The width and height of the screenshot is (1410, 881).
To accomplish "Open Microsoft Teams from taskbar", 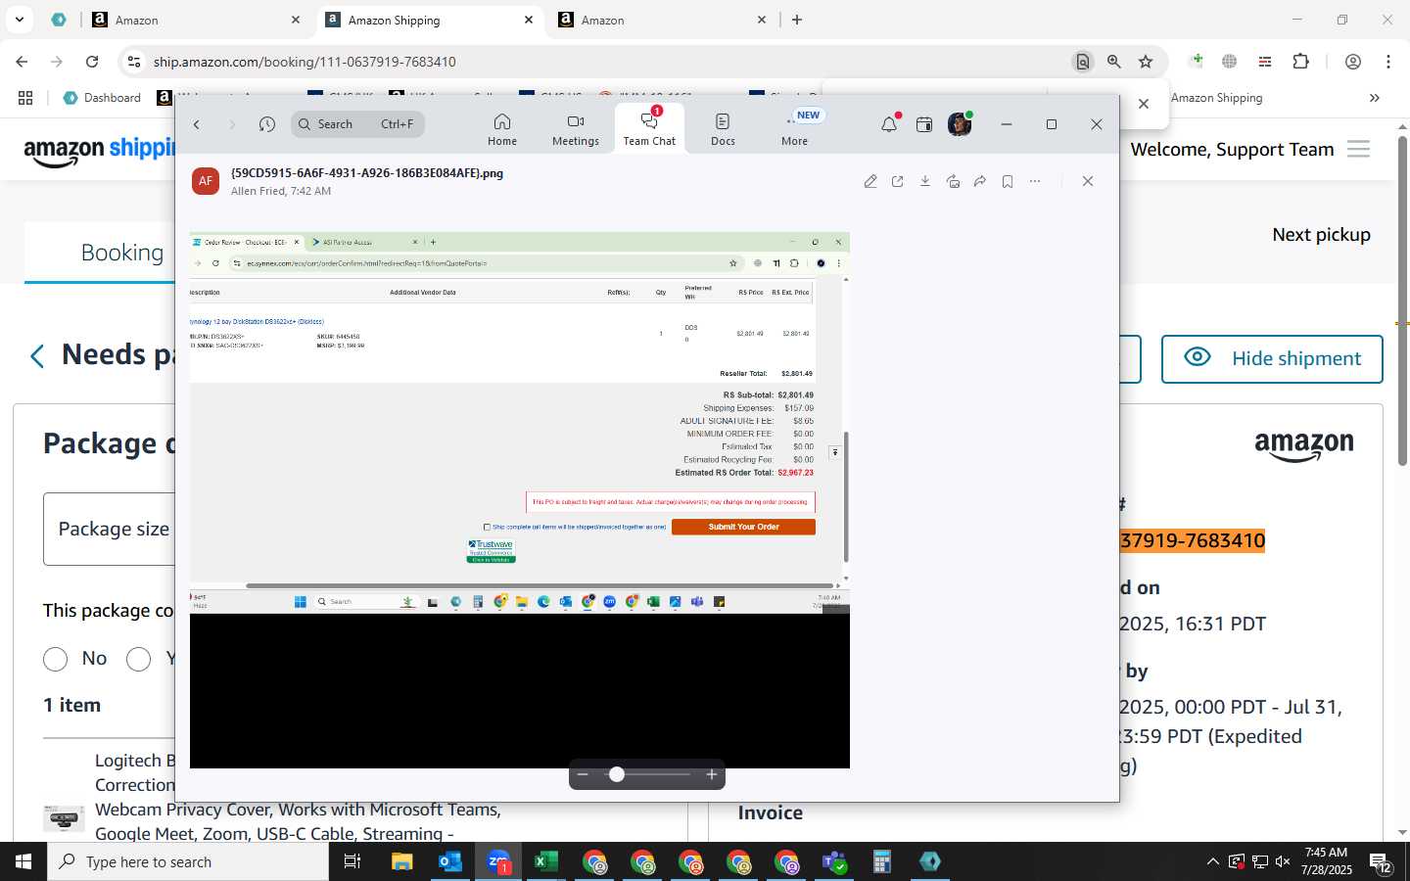I will coord(834,861).
